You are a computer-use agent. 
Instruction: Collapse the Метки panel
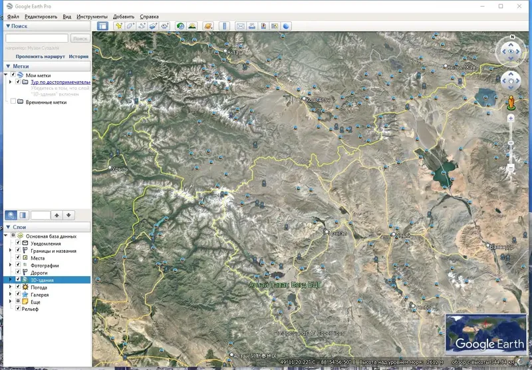pyautogui.click(x=8, y=66)
